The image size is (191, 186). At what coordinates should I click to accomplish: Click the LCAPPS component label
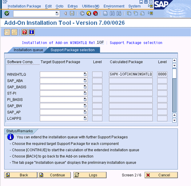pyautogui.click(x=14, y=119)
